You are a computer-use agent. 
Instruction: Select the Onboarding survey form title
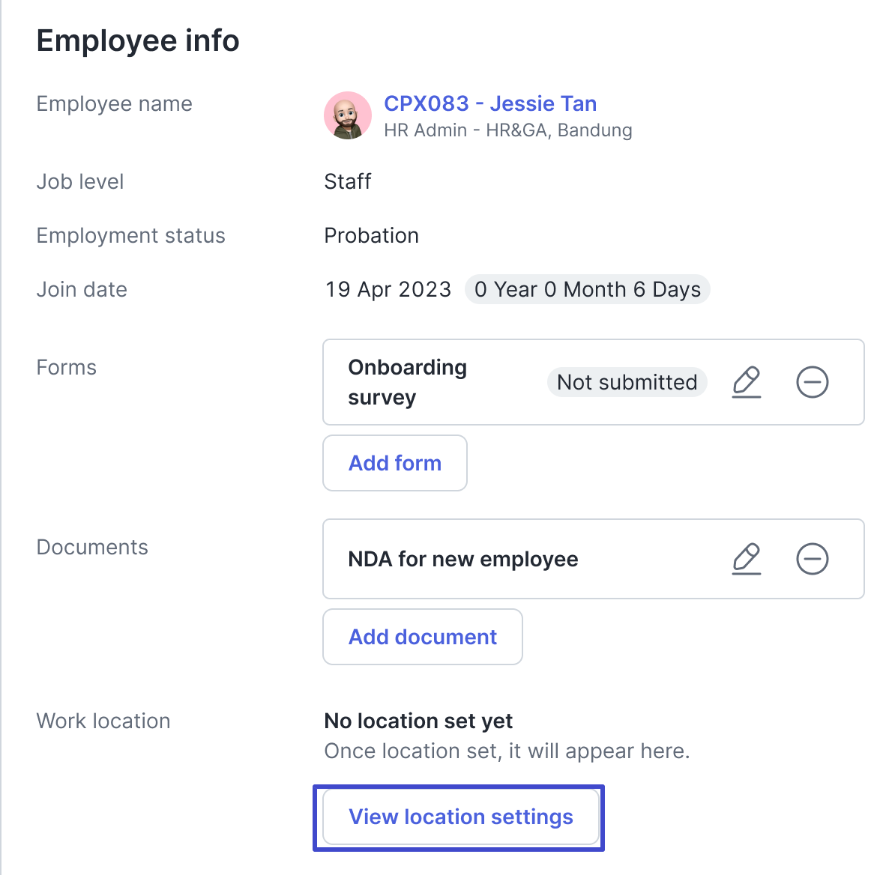[407, 382]
